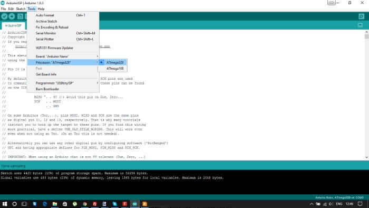Click the network Wi-Fi tray icon
The height and width of the screenshot is (208, 369).
pyautogui.click(x=325, y=204)
